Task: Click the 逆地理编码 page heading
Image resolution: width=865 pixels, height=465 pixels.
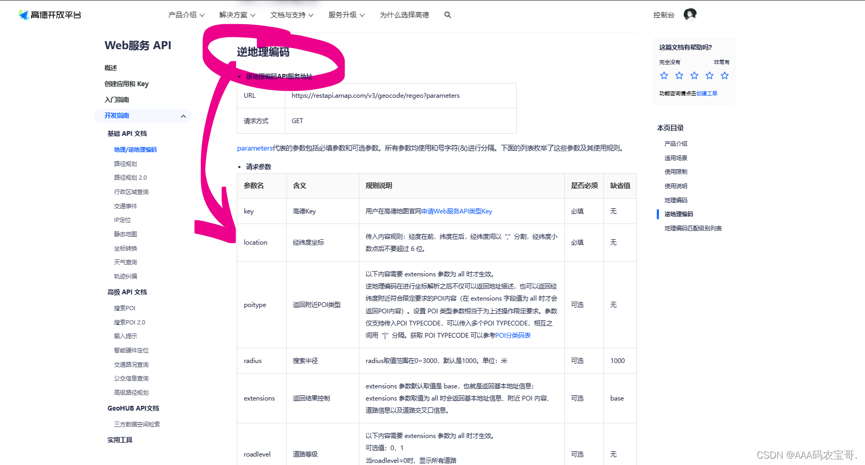Action: click(x=263, y=52)
